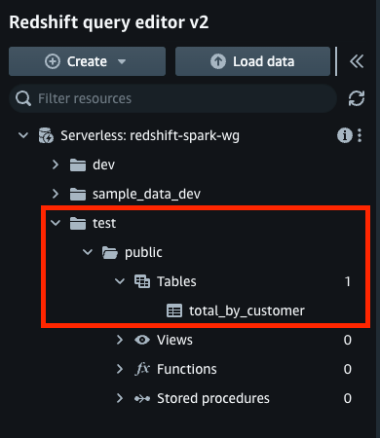Expand the dev database chevron
Screen dimensions: 380x438
tap(56, 164)
